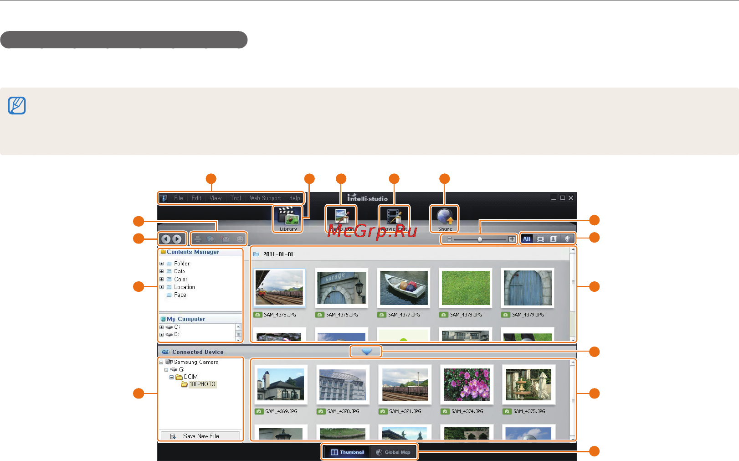The height and width of the screenshot is (461, 739).
Task: Expand the C: drive node
Action: point(161,327)
